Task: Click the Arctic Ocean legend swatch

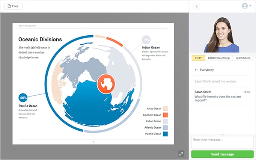Action: (x=165, y=109)
